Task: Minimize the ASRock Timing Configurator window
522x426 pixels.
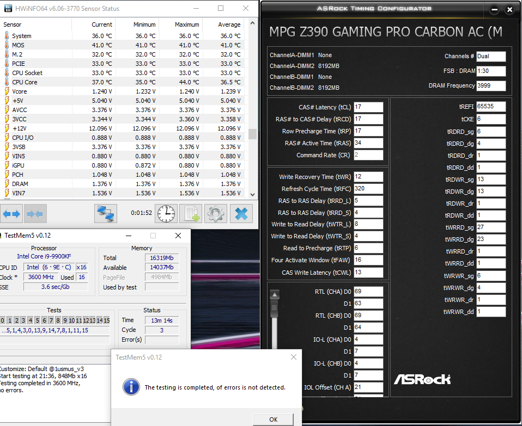Action: 495,10
